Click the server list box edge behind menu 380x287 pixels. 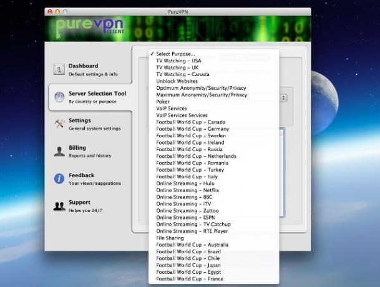pyautogui.click(x=282, y=173)
